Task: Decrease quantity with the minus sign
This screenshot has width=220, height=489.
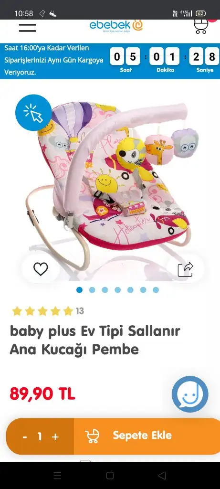Action: 25,437
